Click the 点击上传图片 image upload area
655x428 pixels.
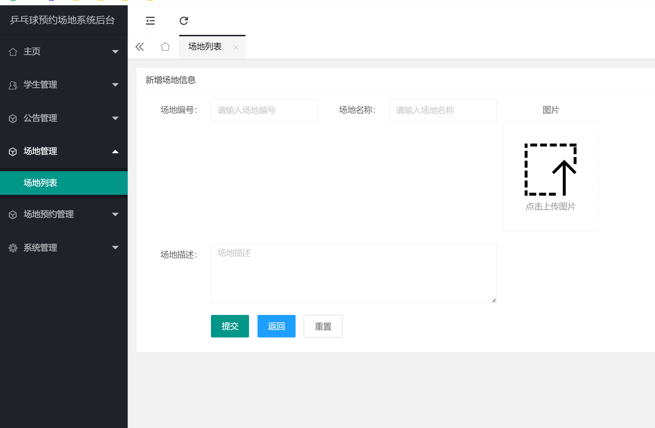550,176
